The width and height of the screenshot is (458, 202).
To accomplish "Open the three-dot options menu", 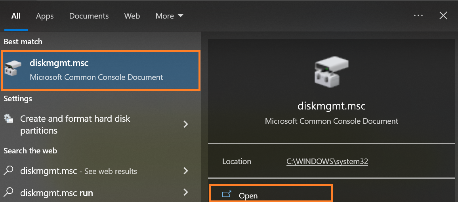I will (x=418, y=16).
